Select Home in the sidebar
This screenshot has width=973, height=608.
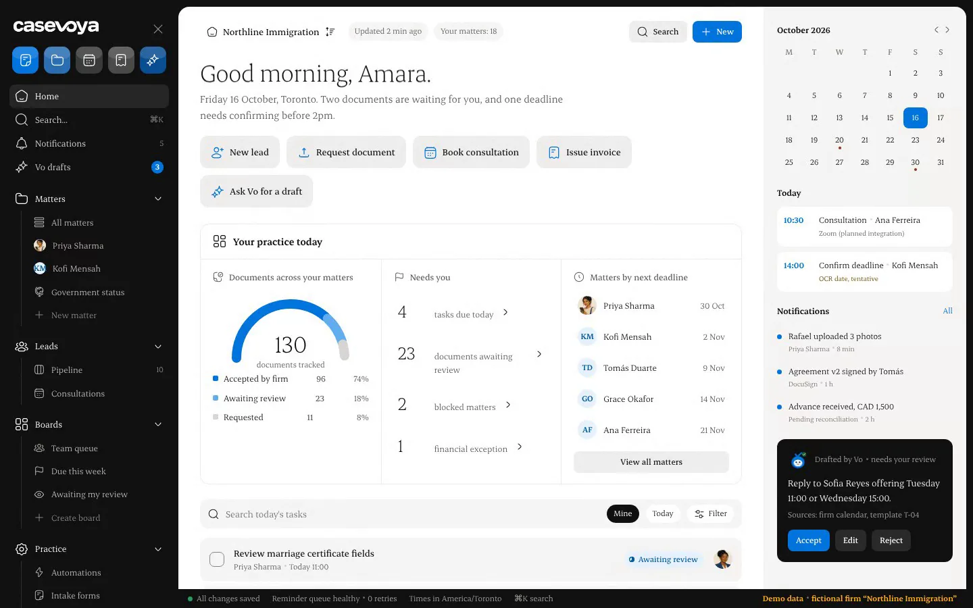pyautogui.click(x=89, y=96)
